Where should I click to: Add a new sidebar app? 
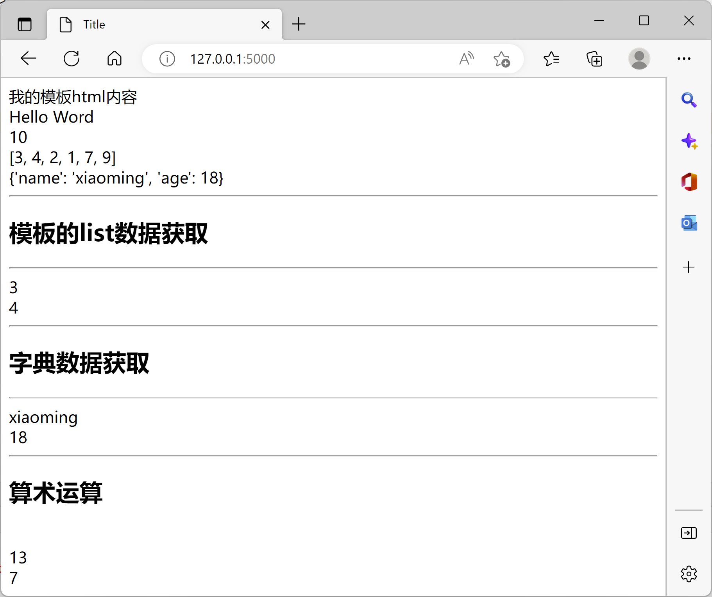click(689, 267)
